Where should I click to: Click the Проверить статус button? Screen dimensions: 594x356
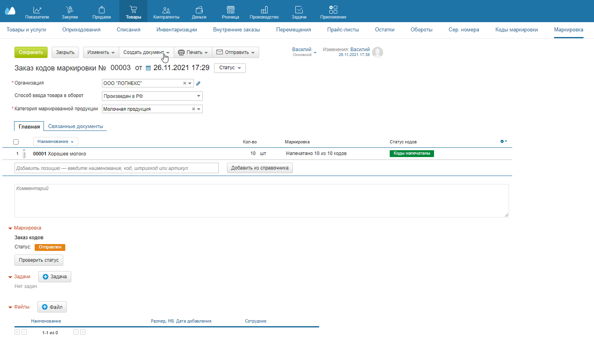point(39,260)
